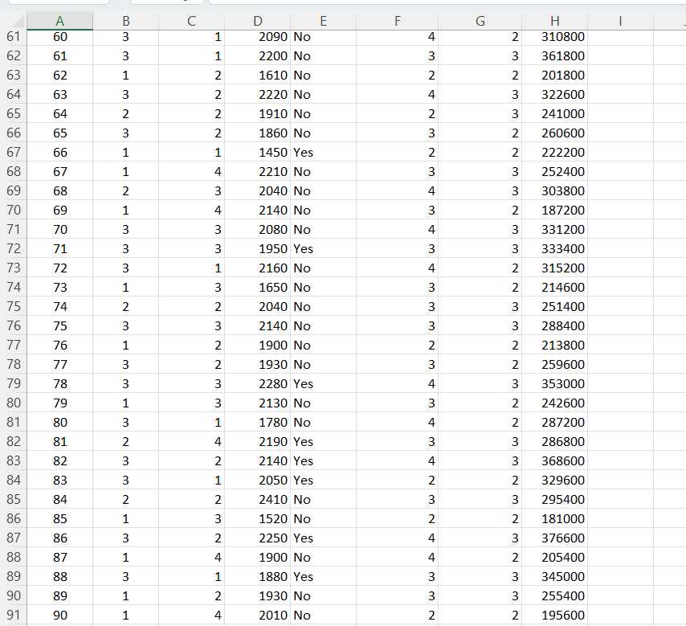This screenshot has height=626, width=686.
Task: Click the Yes cell beside value 1450
Action: [323, 153]
